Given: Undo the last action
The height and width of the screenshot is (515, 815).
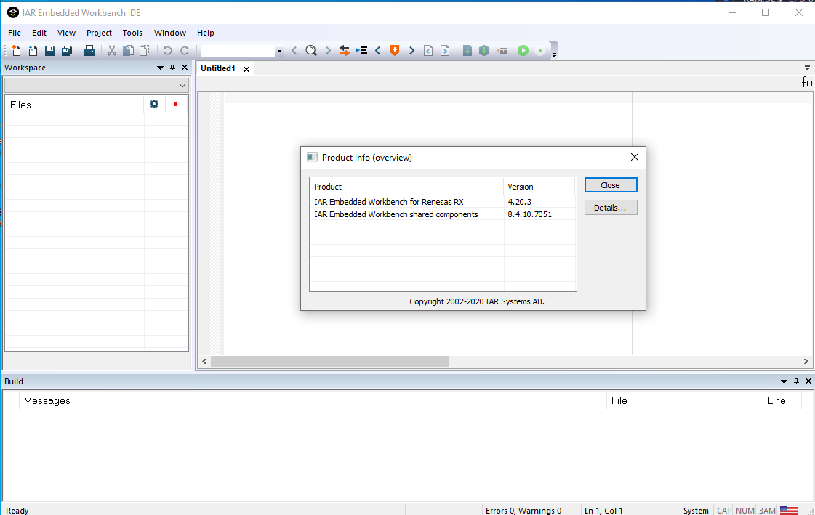Looking at the screenshot, I should (x=167, y=50).
